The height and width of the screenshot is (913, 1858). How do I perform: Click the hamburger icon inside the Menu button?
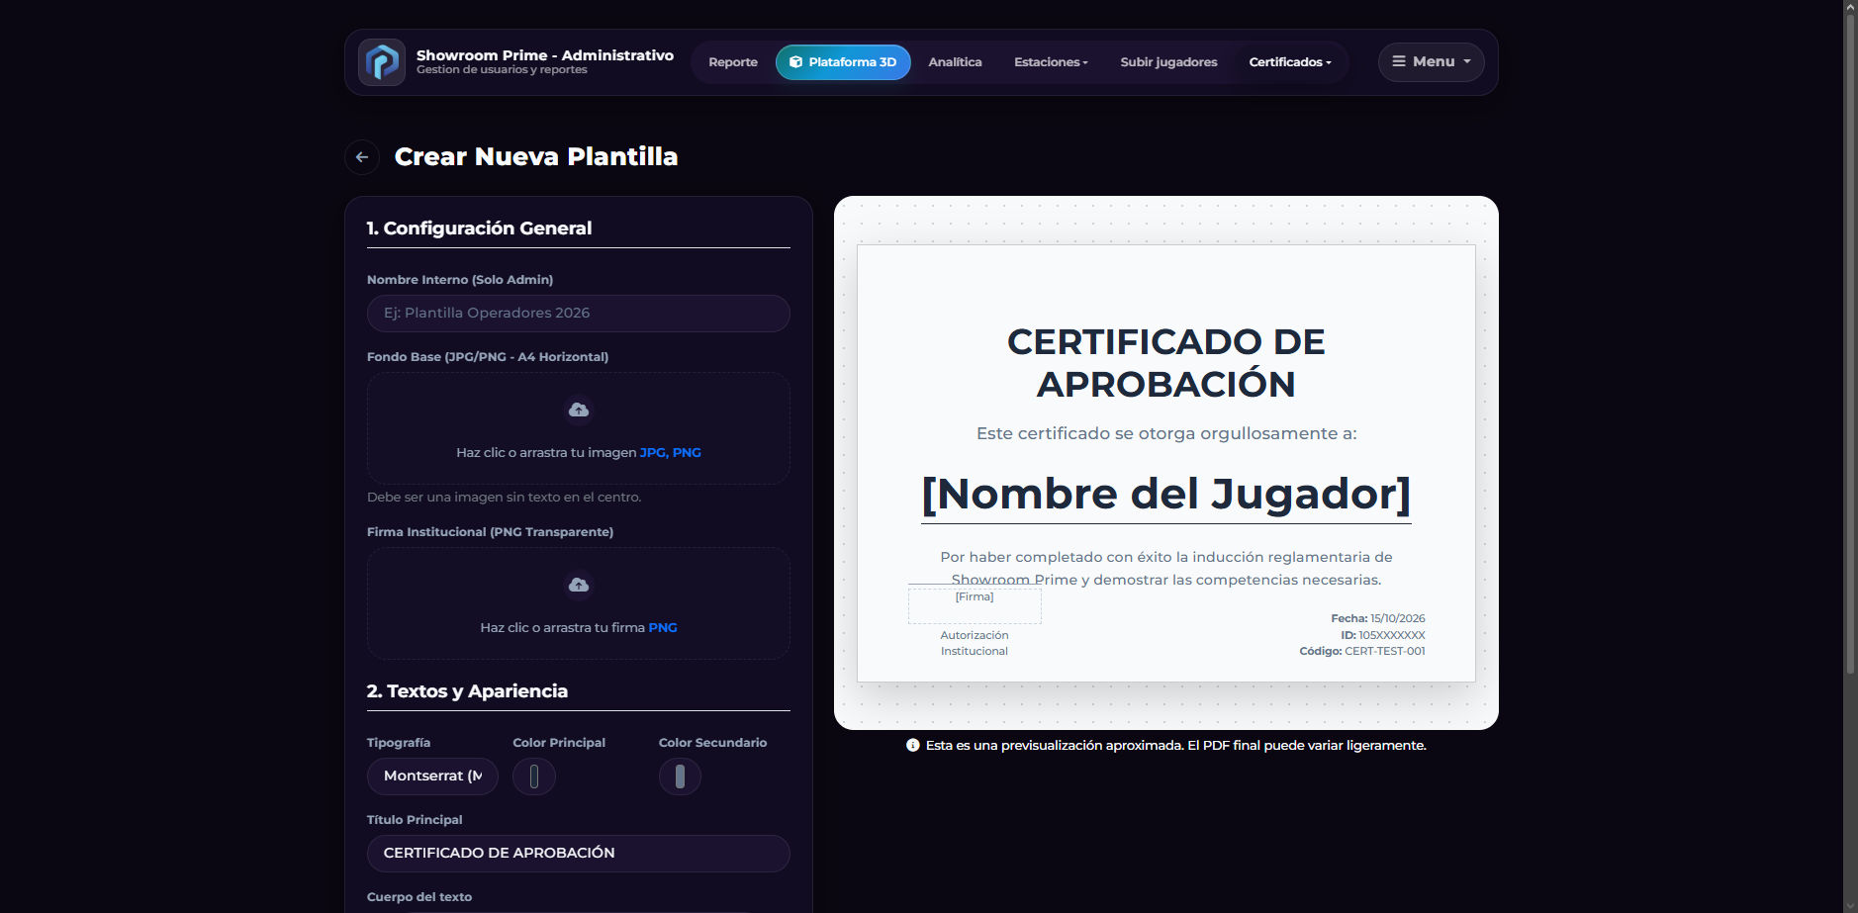[x=1399, y=61]
